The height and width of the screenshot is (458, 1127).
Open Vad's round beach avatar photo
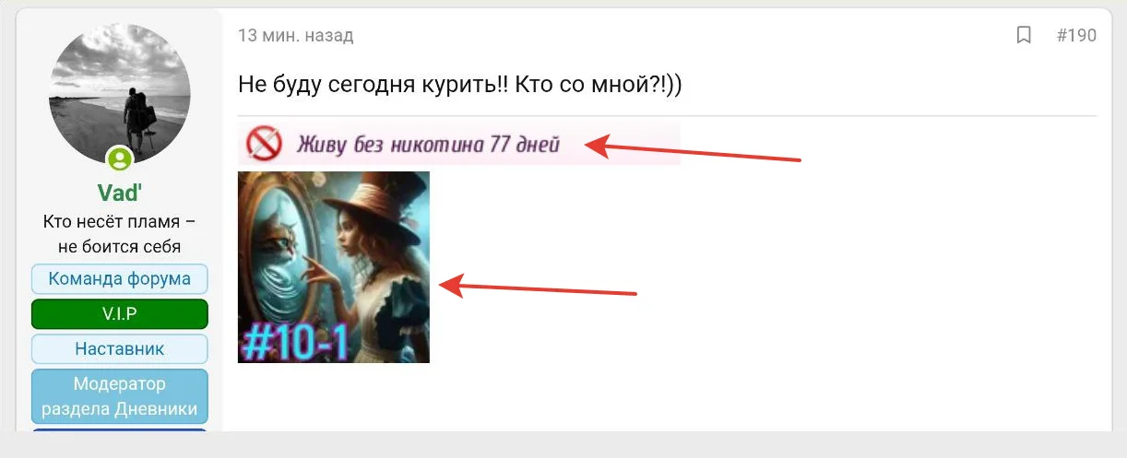(120, 95)
